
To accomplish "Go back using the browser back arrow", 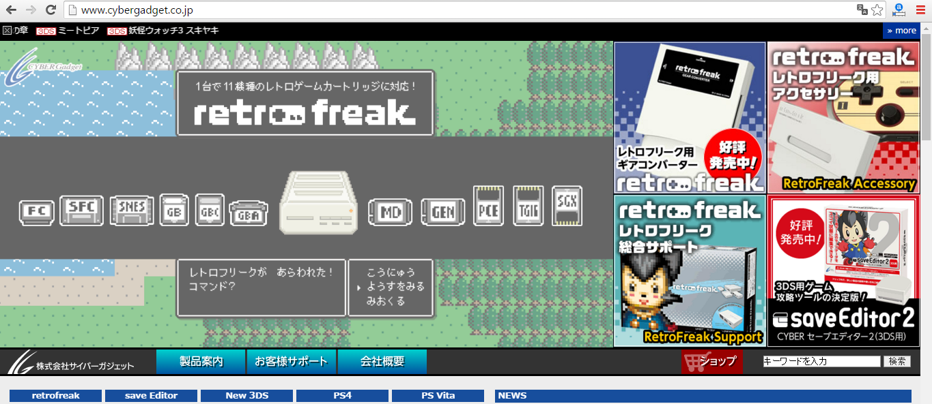I will pos(11,10).
